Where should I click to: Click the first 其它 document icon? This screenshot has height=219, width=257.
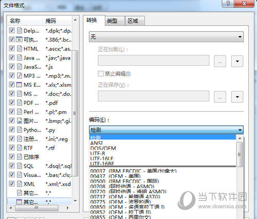[20, 193]
